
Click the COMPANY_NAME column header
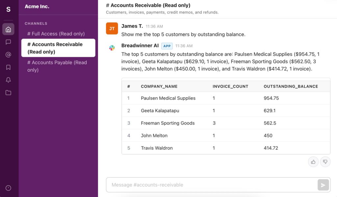(x=159, y=86)
